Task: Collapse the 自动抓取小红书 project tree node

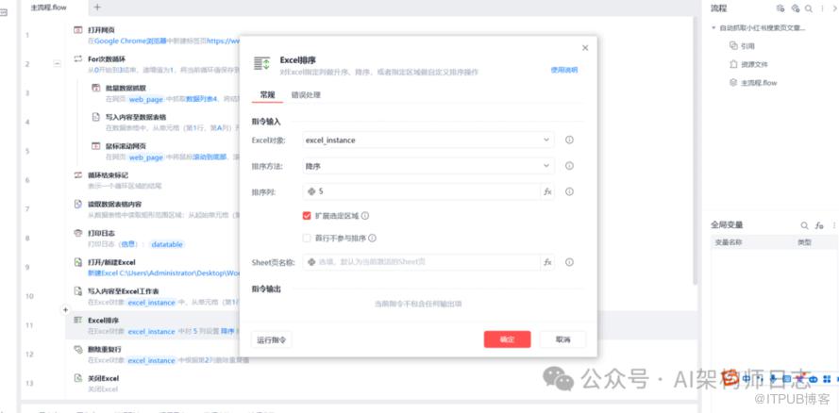Action: click(x=713, y=27)
